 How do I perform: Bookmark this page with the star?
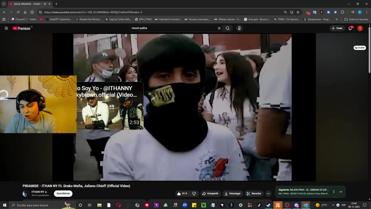click(298, 12)
